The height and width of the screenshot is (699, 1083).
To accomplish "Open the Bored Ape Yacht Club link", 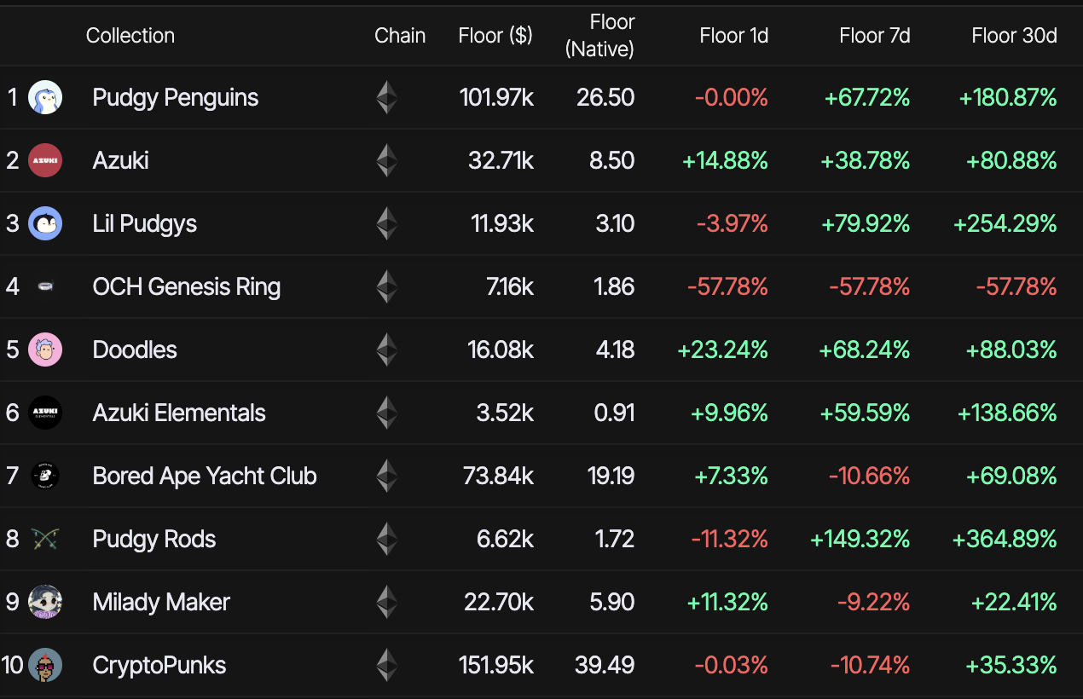I will [x=205, y=476].
